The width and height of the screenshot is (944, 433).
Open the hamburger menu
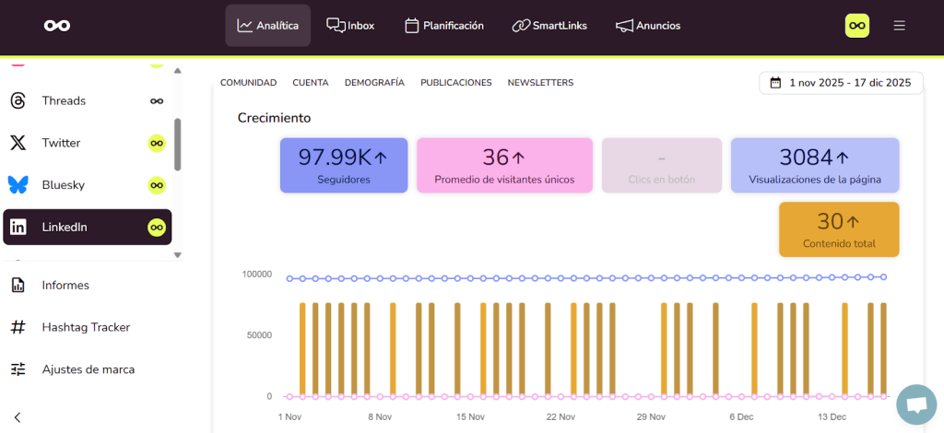(x=899, y=26)
